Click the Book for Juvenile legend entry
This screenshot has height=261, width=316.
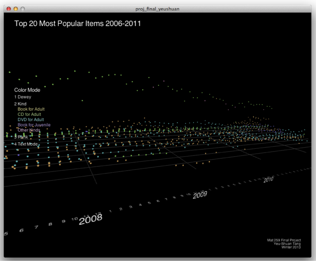coord(34,125)
